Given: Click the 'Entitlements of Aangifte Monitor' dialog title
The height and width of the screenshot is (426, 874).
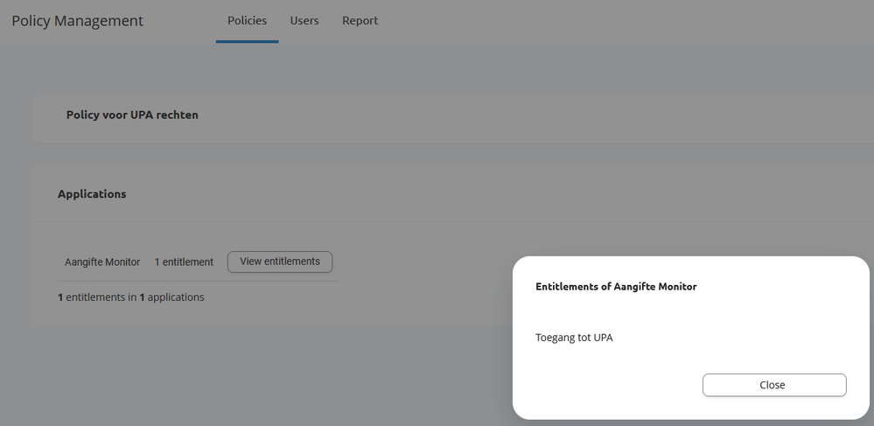Looking at the screenshot, I should click(616, 286).
